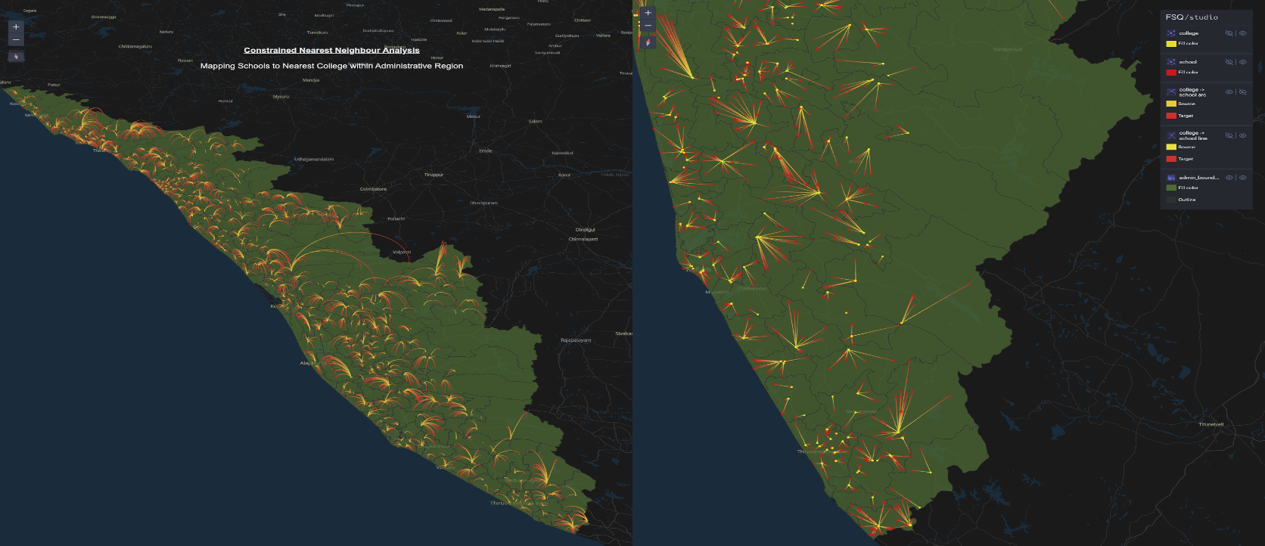Click the arc layer Source color swatch
Image resolution: width=1265 pixels, height=546 pixels.
click(1171, 104)
